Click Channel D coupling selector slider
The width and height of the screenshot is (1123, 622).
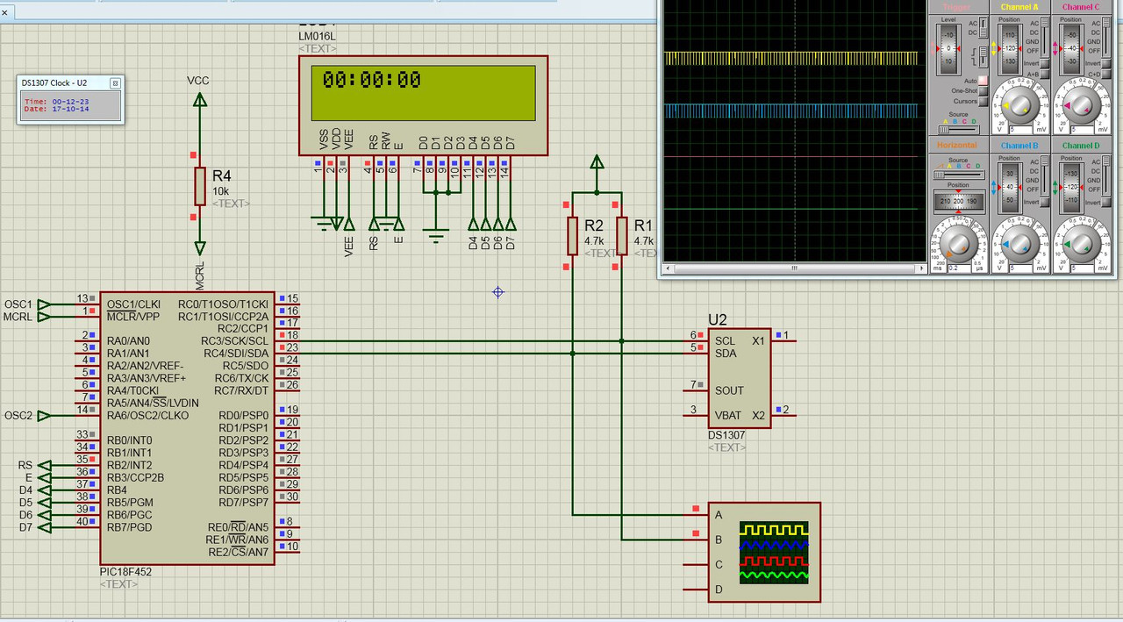tap(1105, 176)
